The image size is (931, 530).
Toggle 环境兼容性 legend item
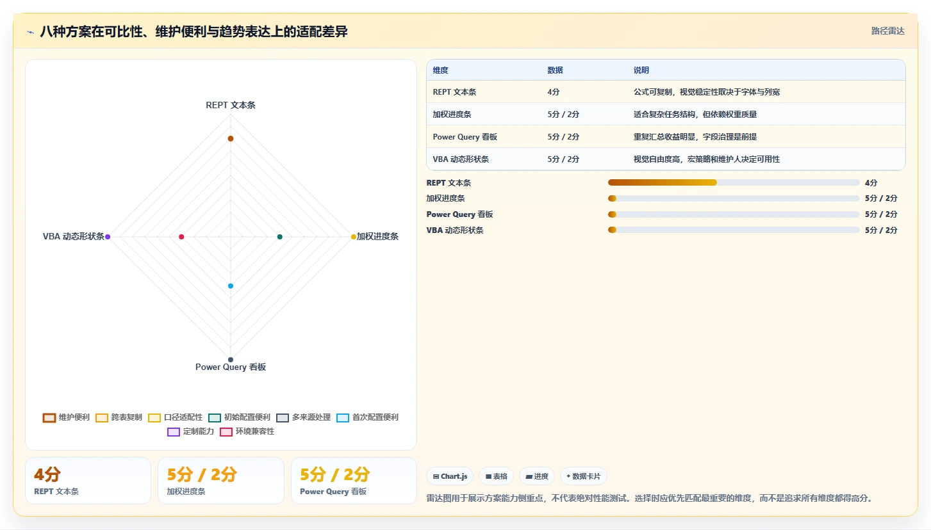(247, 431)
